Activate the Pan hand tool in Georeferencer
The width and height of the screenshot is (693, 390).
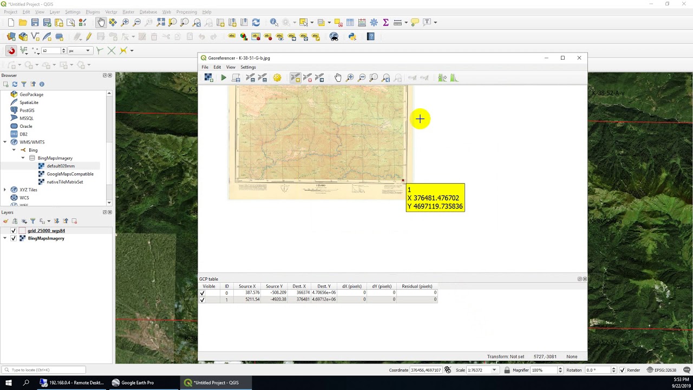point(338,78)
